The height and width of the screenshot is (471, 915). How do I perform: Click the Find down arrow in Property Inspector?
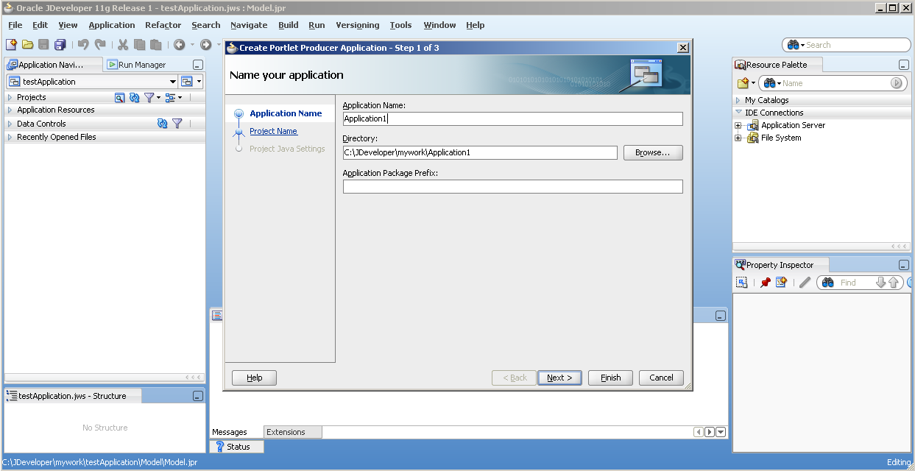[881, 283]
